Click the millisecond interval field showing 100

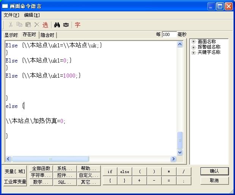click(x=169, y=34)
